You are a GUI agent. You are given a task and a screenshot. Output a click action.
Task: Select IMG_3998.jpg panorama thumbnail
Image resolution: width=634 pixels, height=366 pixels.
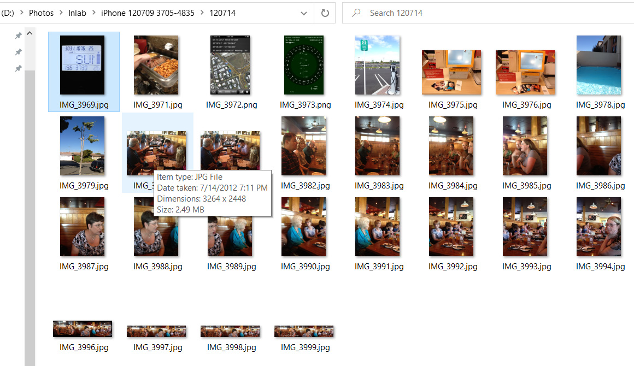coord(230,331)
